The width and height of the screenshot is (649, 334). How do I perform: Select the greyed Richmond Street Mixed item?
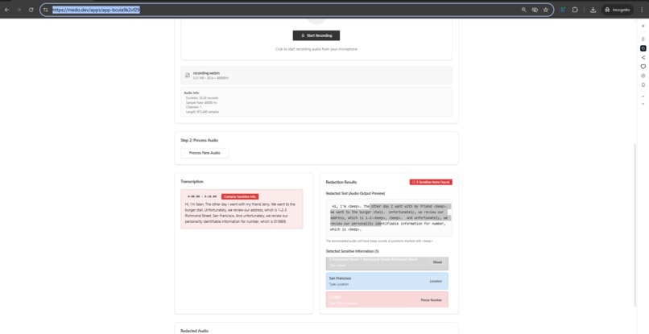387,263
